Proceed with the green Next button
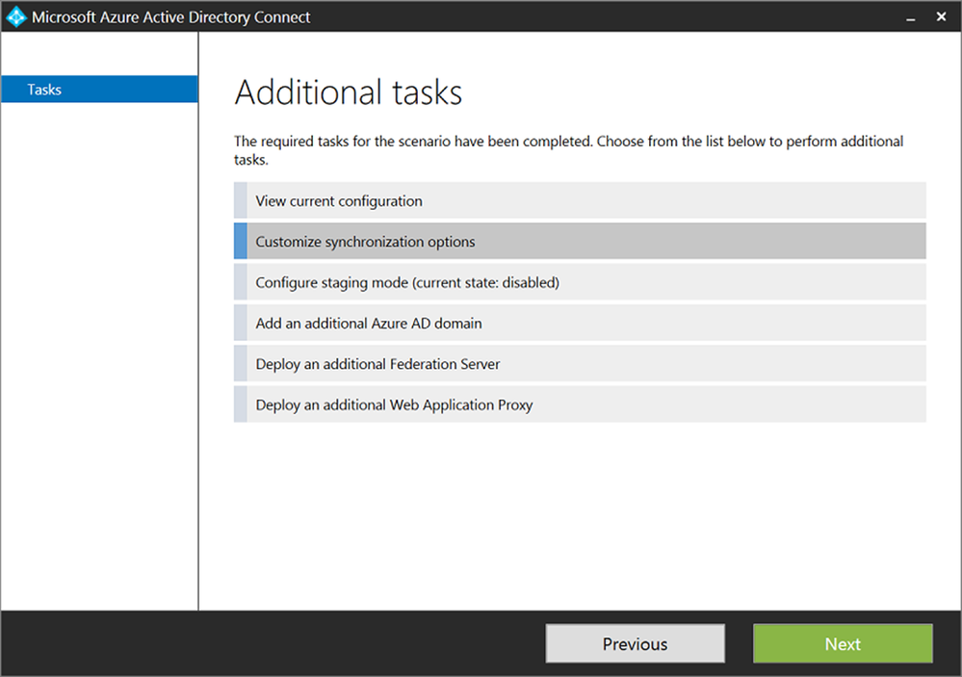The width and height of the screenshot is (962, 677). (843, 644)
